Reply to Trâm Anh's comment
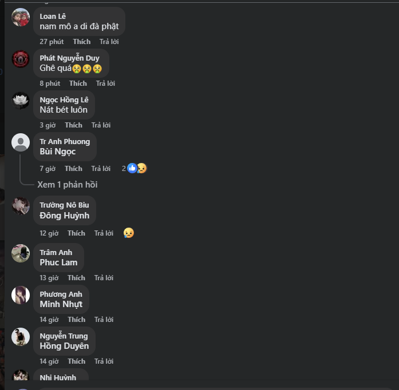Screen dimensions: 399x390 (x=104, y=278)
